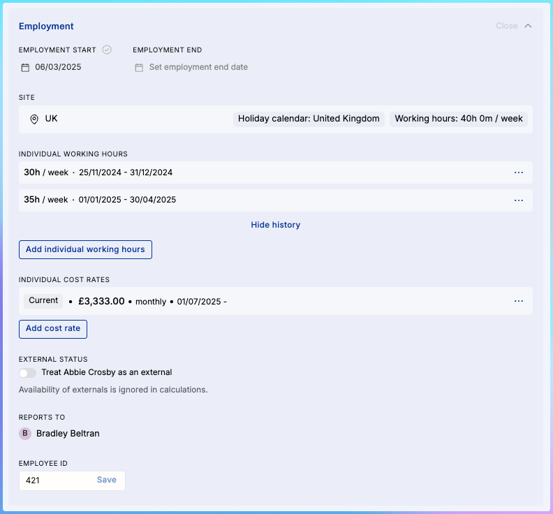553x514 pixels.
Task: Open the three-dot menu for 30h / week entry
Action: (518, 172)
